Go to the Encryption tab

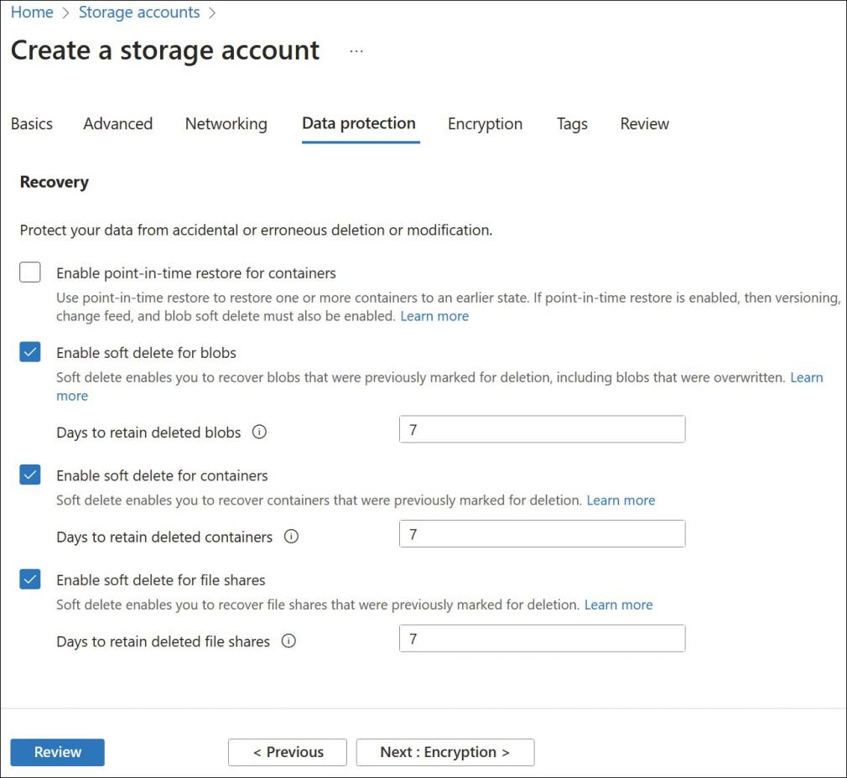[485, 123]
